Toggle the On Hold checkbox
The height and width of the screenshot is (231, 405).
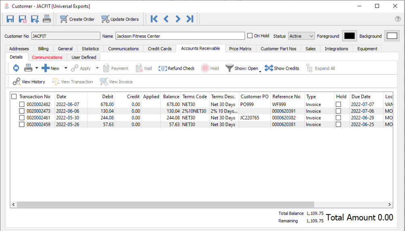[250, 36]
